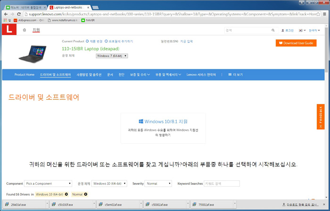Close the Laptops-and-netbooks tab
This screenshot has width=330, height=211.
(88, 8)
